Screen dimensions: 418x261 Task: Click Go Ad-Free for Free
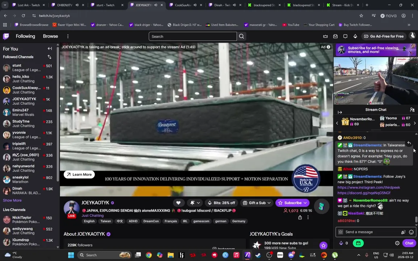pyautogui.click(x=384, y=36)
